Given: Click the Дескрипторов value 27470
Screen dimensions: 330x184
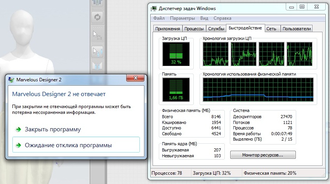Looking at the screenshot, I should pos(287,117).
